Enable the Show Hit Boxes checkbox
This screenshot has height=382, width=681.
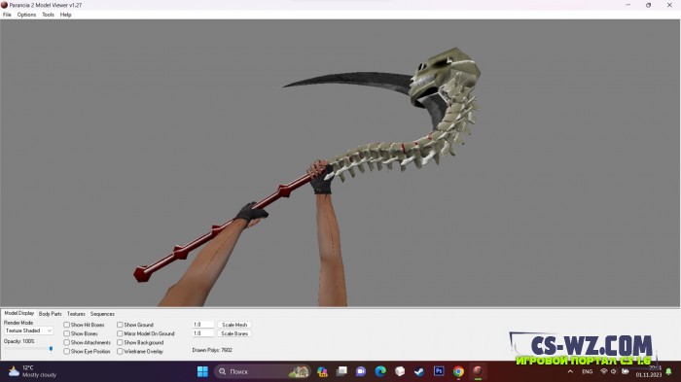click(x=66, y=325)
